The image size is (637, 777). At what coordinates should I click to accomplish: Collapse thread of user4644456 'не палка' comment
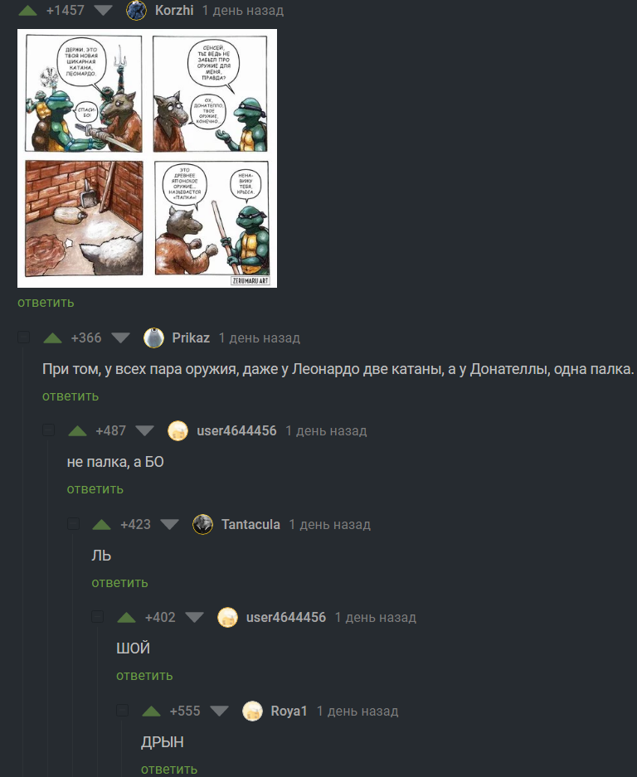pyautogui.click(x=49, y=430)
